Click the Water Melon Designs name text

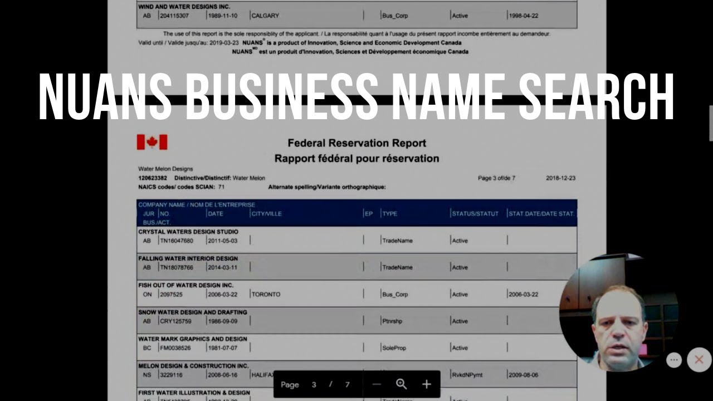(165, 169)
